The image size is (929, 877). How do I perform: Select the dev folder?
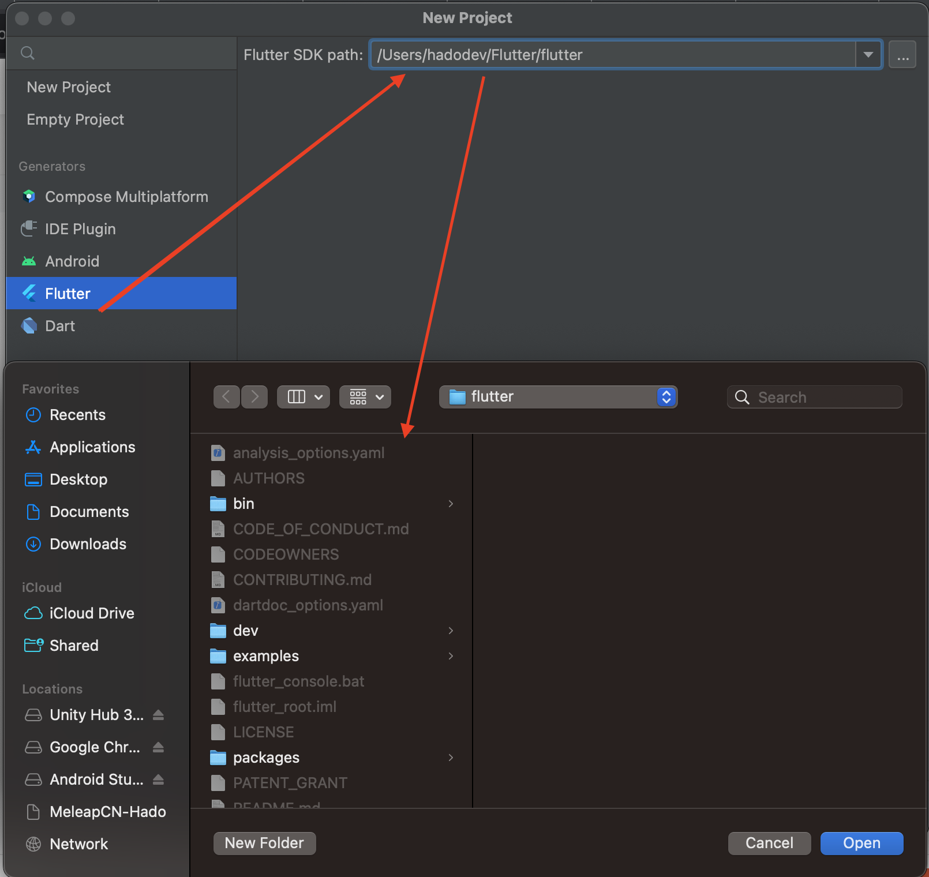[x=332, y=631]
